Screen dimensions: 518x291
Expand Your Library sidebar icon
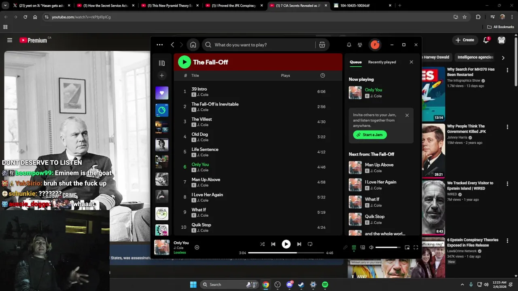[162, 63]
